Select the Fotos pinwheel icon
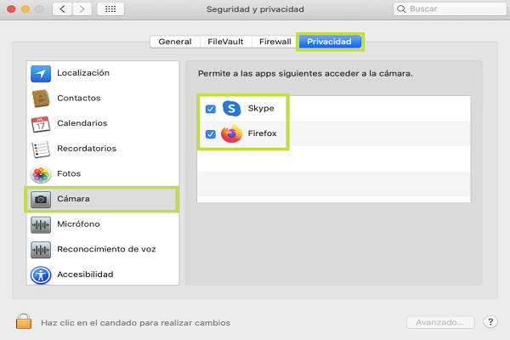The width and height of the screenshot is (510, 340). [x=41, y=174]
